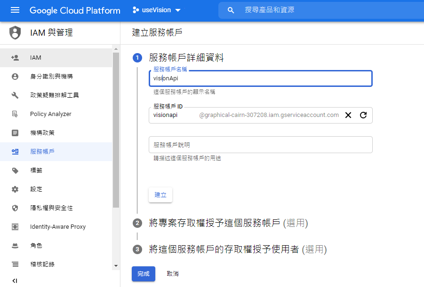Click the 服務帳戶名稱 field containing visionApi
The height and width of the screenshot is (287, 424).
[260, 78]
